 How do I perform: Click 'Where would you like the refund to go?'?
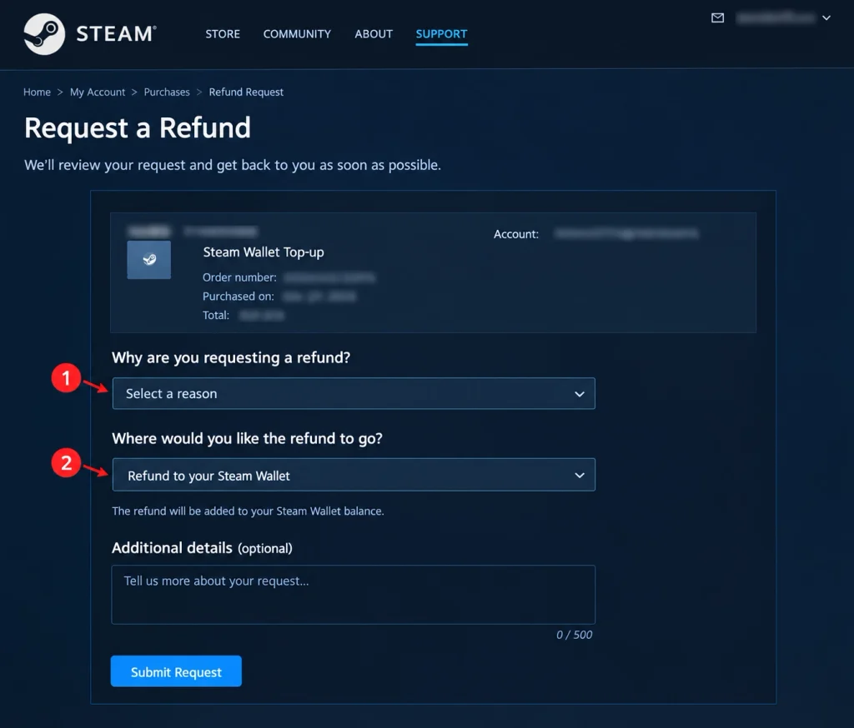247,438
